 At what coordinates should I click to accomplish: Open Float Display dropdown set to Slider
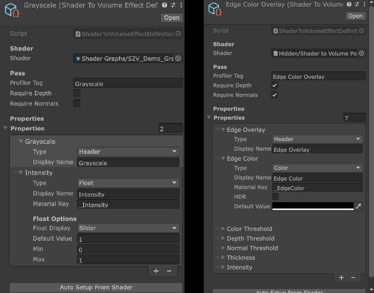click(128, 228)
